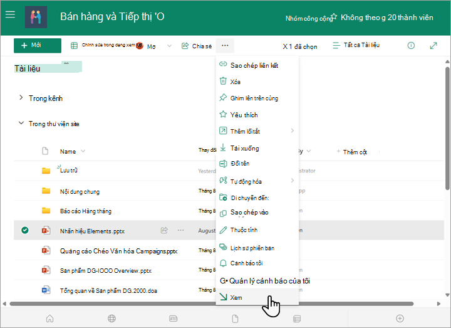This screenshot has height=328, width=451.
Task: Select Sao chép vào menu item
Action: click(x=257, y=213)
